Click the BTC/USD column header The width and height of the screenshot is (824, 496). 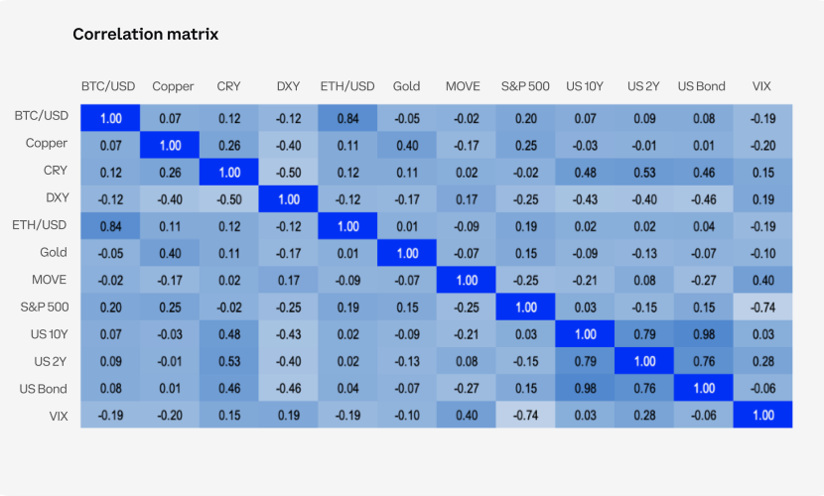pyautogui.click(x=110, y=86)
